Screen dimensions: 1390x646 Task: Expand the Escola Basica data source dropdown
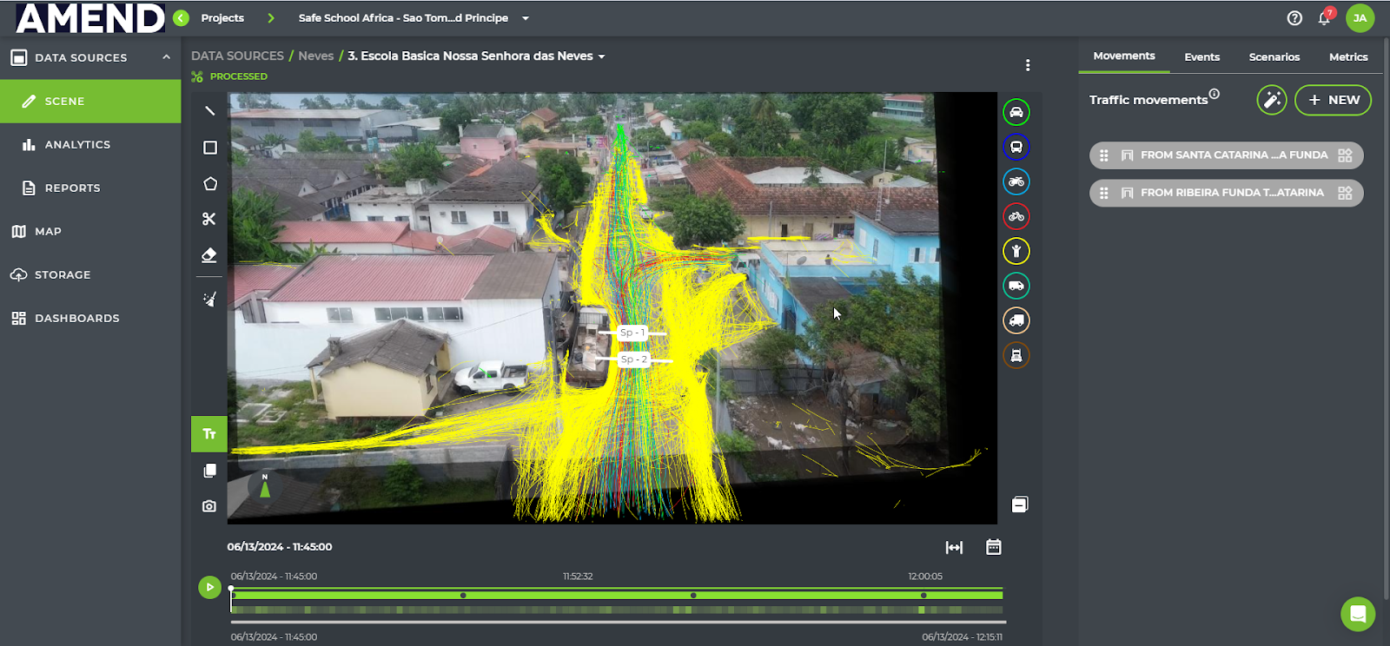(601, 56)
